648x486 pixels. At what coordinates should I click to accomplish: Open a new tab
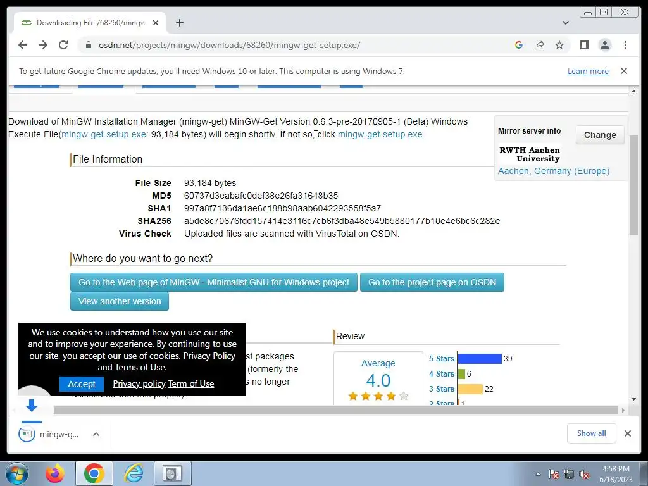[179, 23]
